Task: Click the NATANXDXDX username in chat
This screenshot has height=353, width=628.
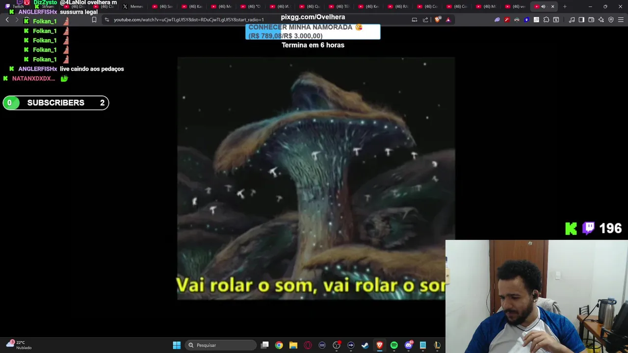Action: (33, 78)
